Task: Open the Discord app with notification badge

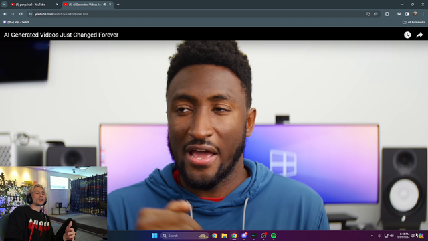Action: [x=244, y=236]
